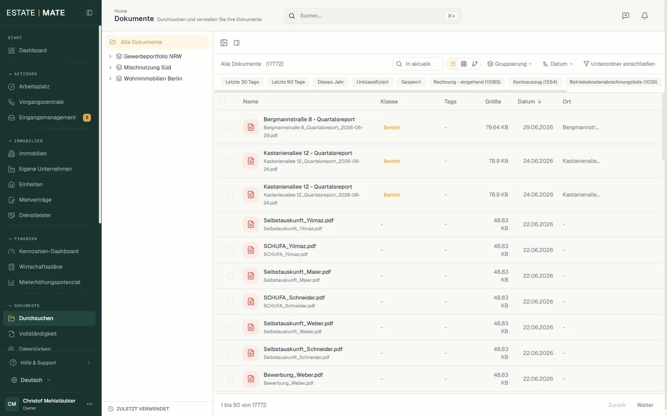Image resolution: width=667 pixels, height=416 pixels.
Task: Switch to list view icon
Action: (x=453, y=64)
